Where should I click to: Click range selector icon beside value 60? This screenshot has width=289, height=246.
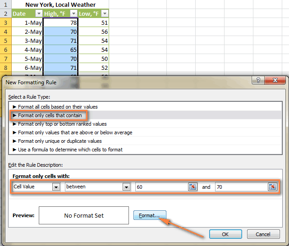pos(193,187)
